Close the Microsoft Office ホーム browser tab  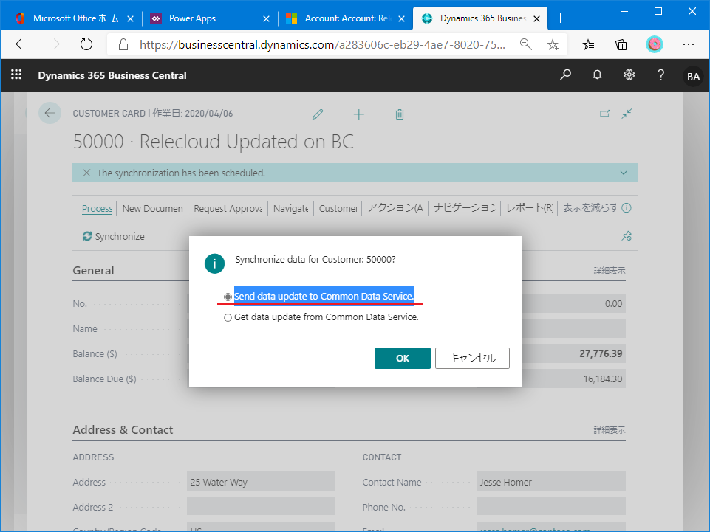coord(131,18)
